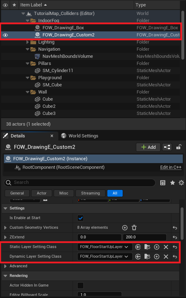
Task: Open Static Layer Setting Class dropdown
Action: pos(104,247)
